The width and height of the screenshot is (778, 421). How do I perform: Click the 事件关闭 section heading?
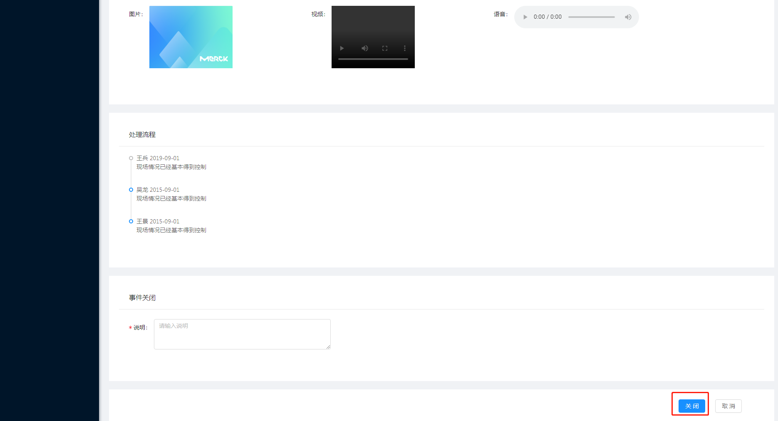coord(142,298)
